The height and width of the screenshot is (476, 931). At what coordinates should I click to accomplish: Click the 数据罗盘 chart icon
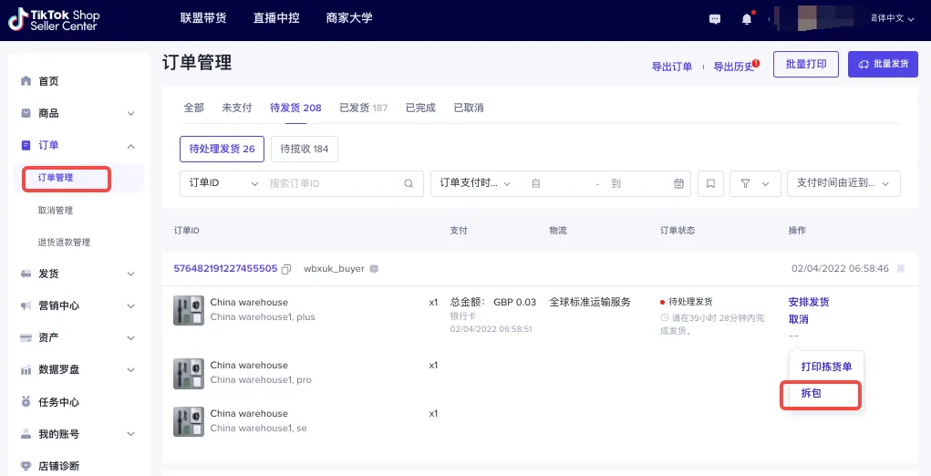pyautogui.click(x=26, y=369)
